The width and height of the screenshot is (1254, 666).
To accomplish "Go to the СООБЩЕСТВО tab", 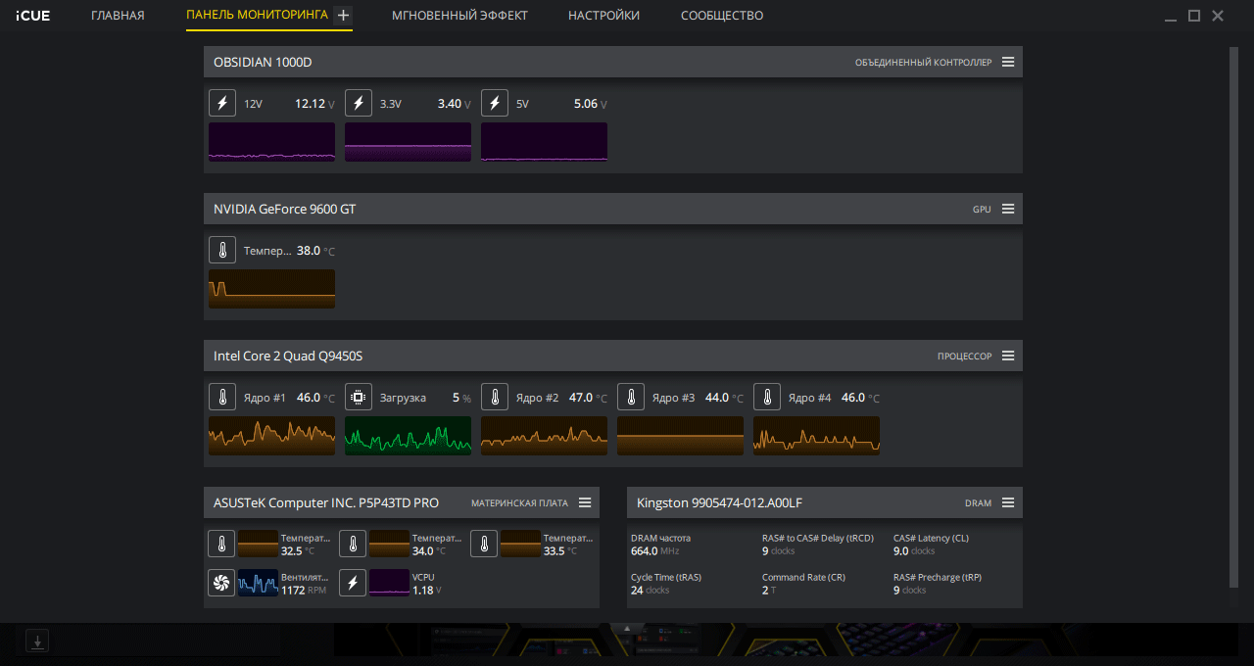I will [722, 16].
